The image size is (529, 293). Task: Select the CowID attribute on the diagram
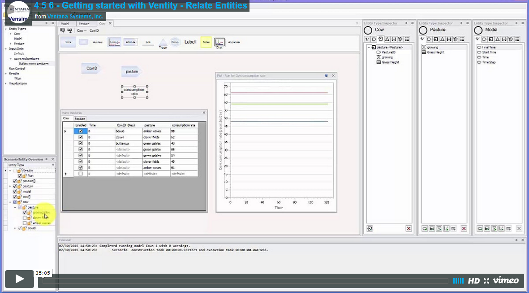91,68
